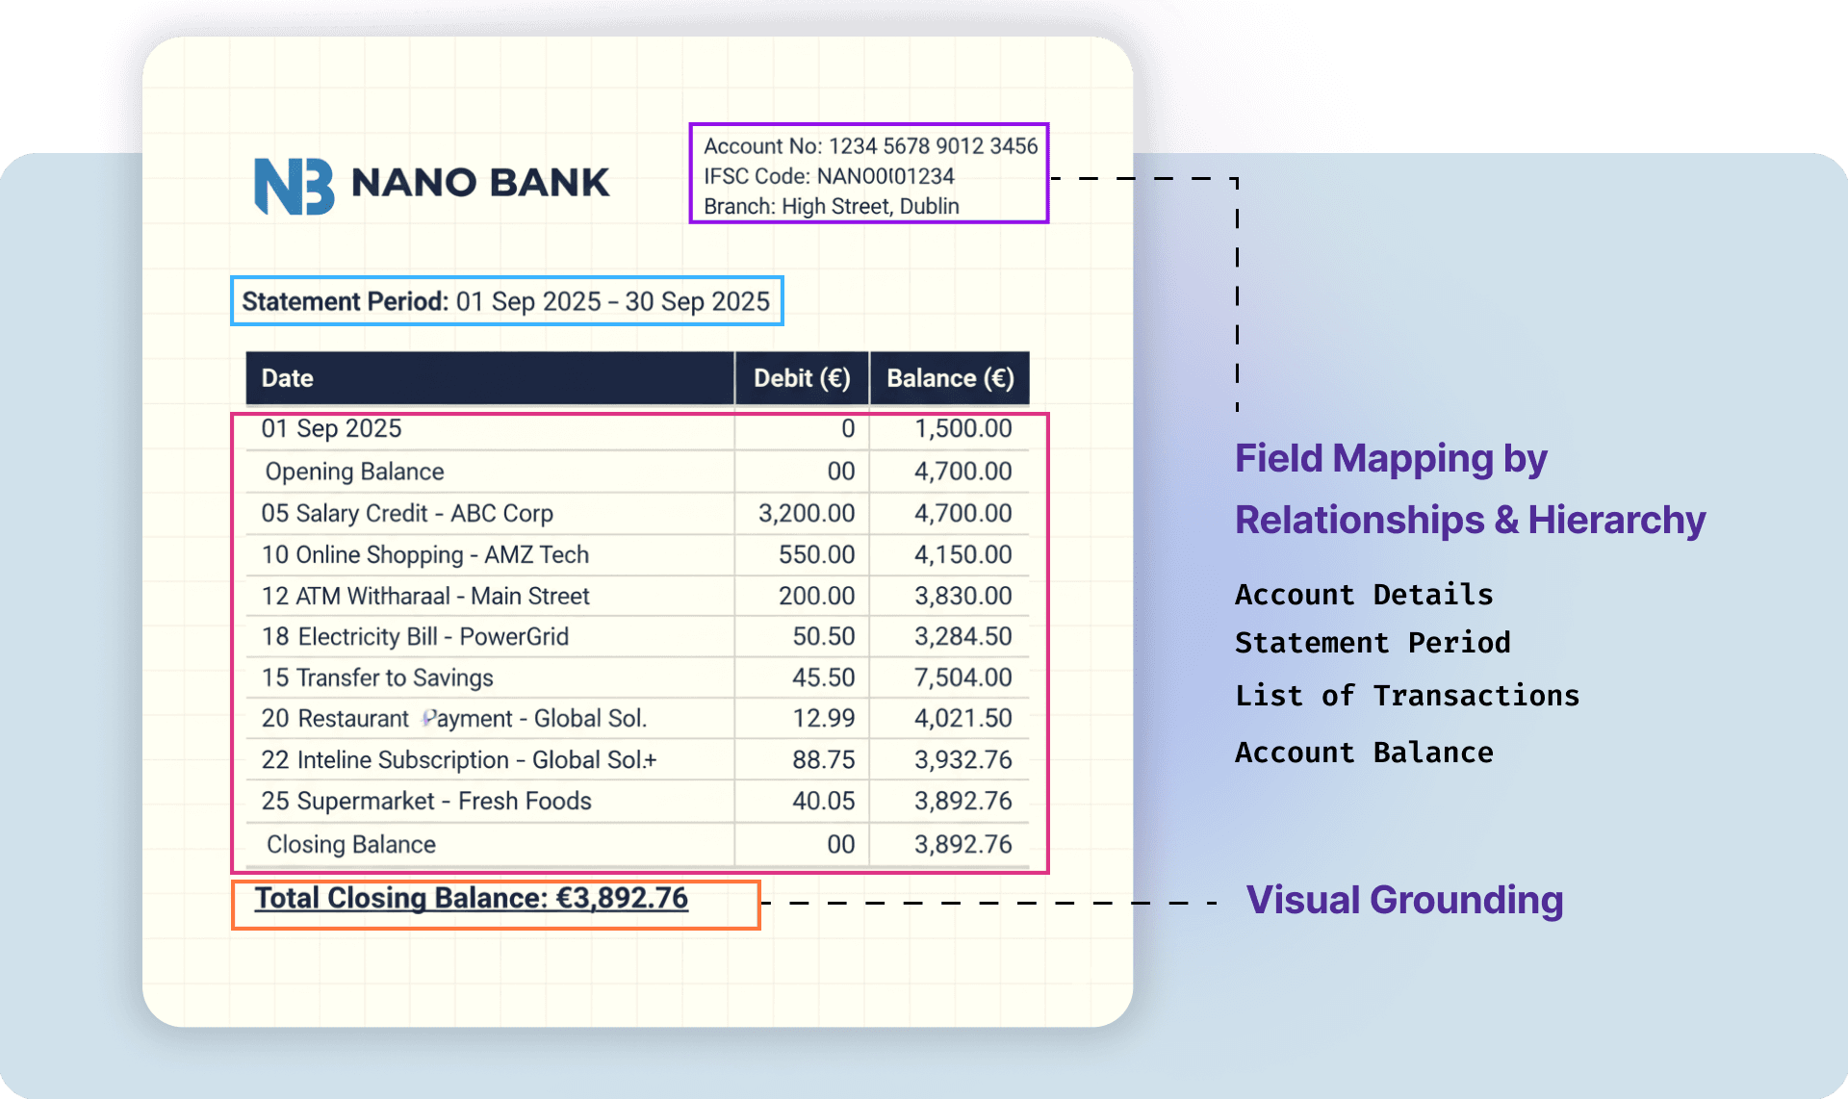Select the Account No field
The width and height of the screenshot is (1848, 1099).
(869, 146)
